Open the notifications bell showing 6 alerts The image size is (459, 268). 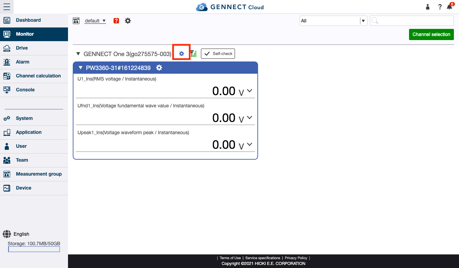(449, 7)
